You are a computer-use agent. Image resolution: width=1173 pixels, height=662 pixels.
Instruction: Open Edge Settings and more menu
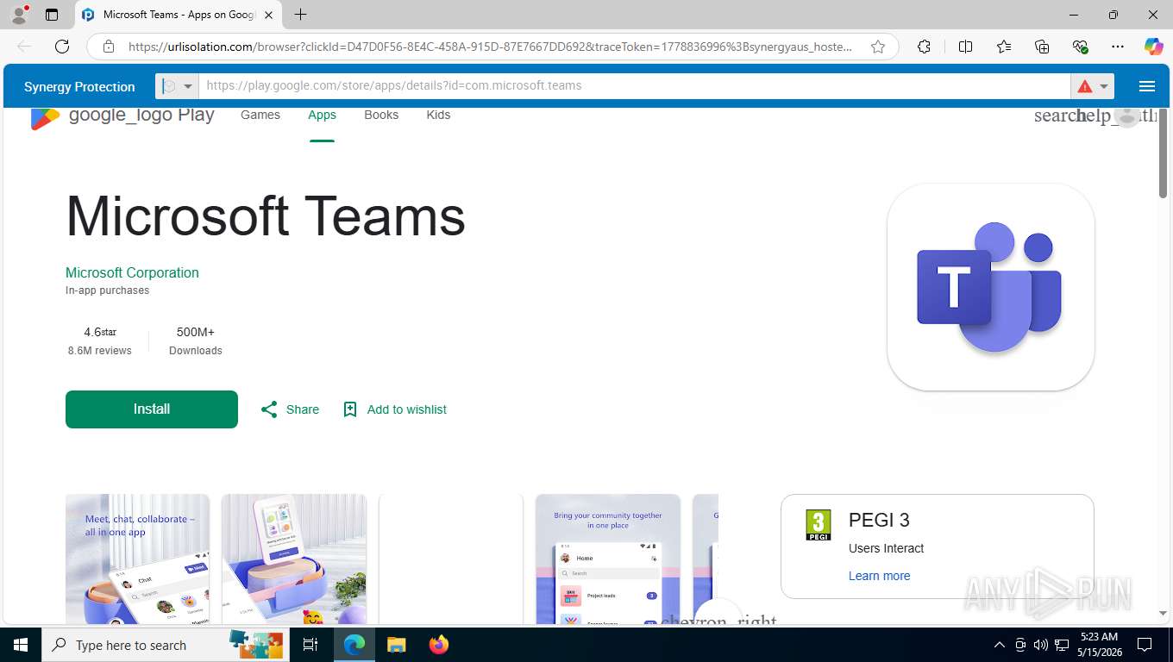point(1118,47)
